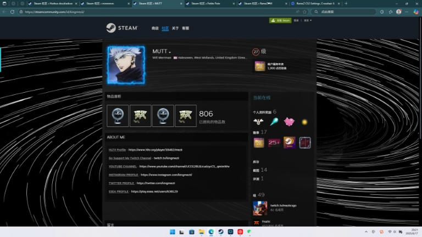The image size is (422, 237).
Task: Open the purple Steam sale badge
Action: tap(290, 143)
